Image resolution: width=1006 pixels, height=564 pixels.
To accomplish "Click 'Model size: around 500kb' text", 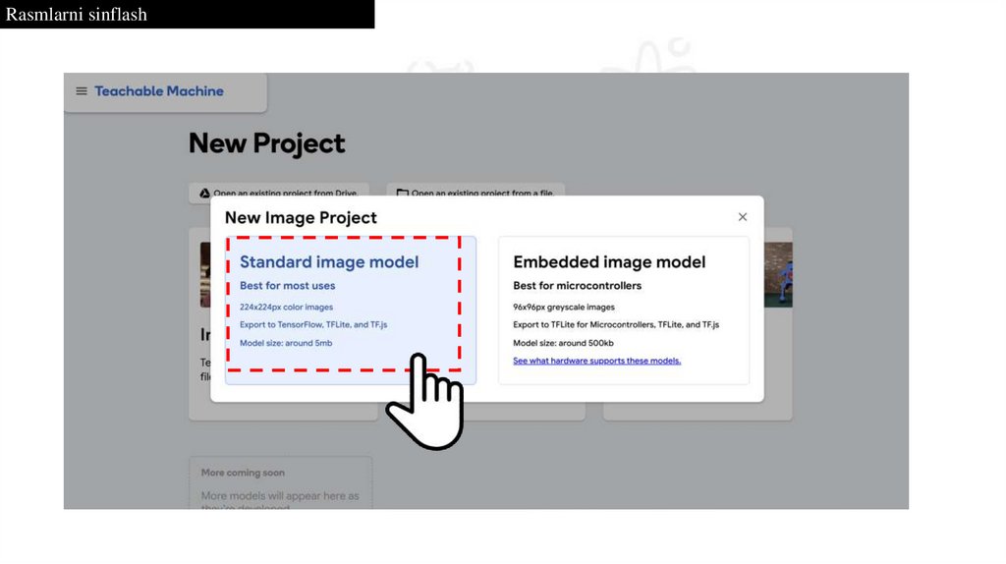I will pos(563,343).
